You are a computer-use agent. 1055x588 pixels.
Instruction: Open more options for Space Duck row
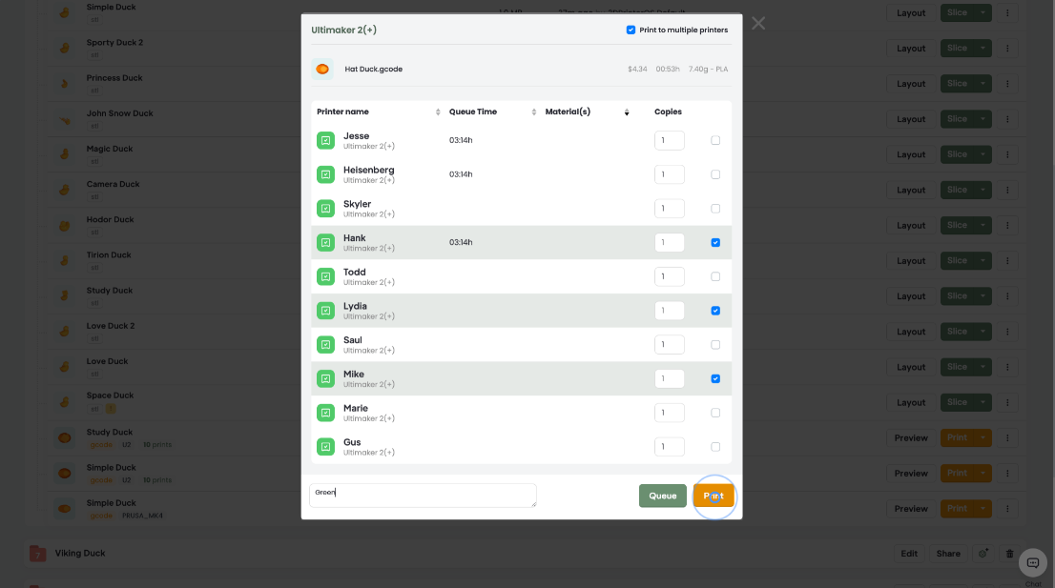1007,402
